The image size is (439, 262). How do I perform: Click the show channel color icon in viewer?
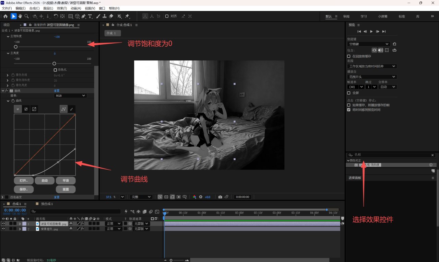[x=194, y=197]
